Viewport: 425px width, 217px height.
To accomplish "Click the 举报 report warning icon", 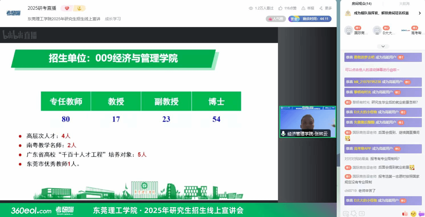I will pyautogui.click(x=303, y=8).
